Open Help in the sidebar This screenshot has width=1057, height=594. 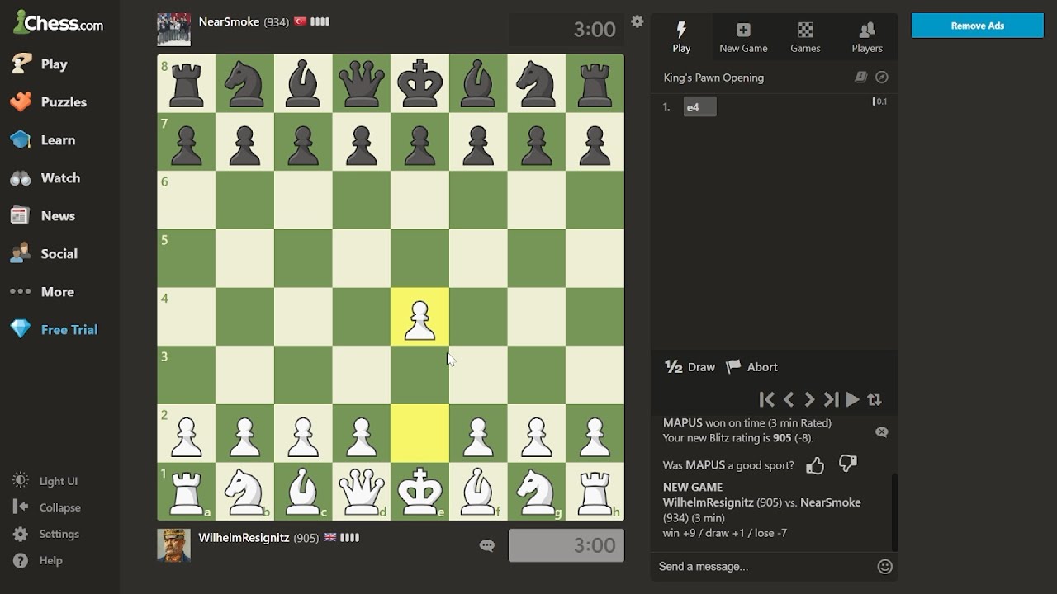[x=37, y=560]
